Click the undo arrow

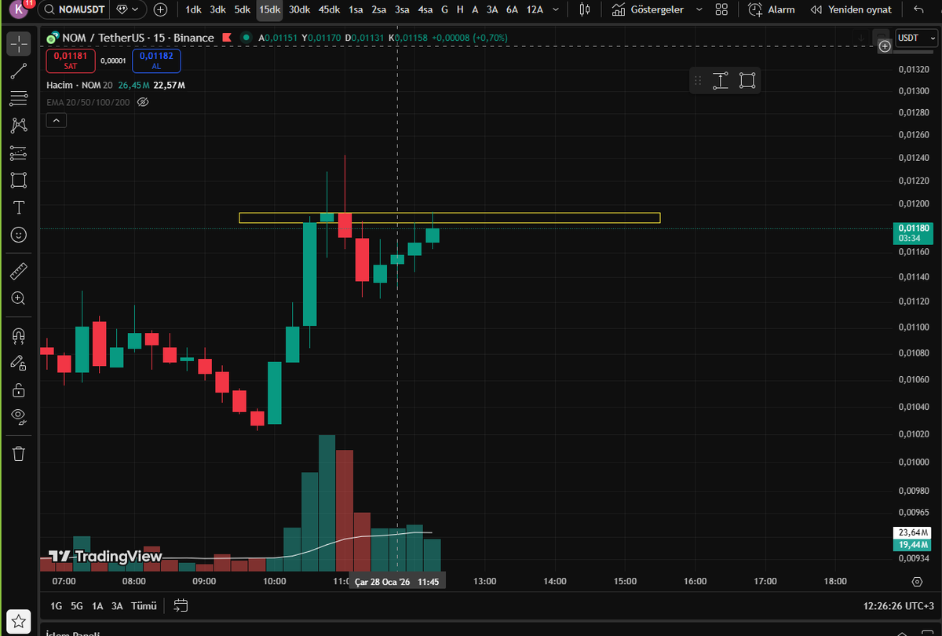(919, 9)
